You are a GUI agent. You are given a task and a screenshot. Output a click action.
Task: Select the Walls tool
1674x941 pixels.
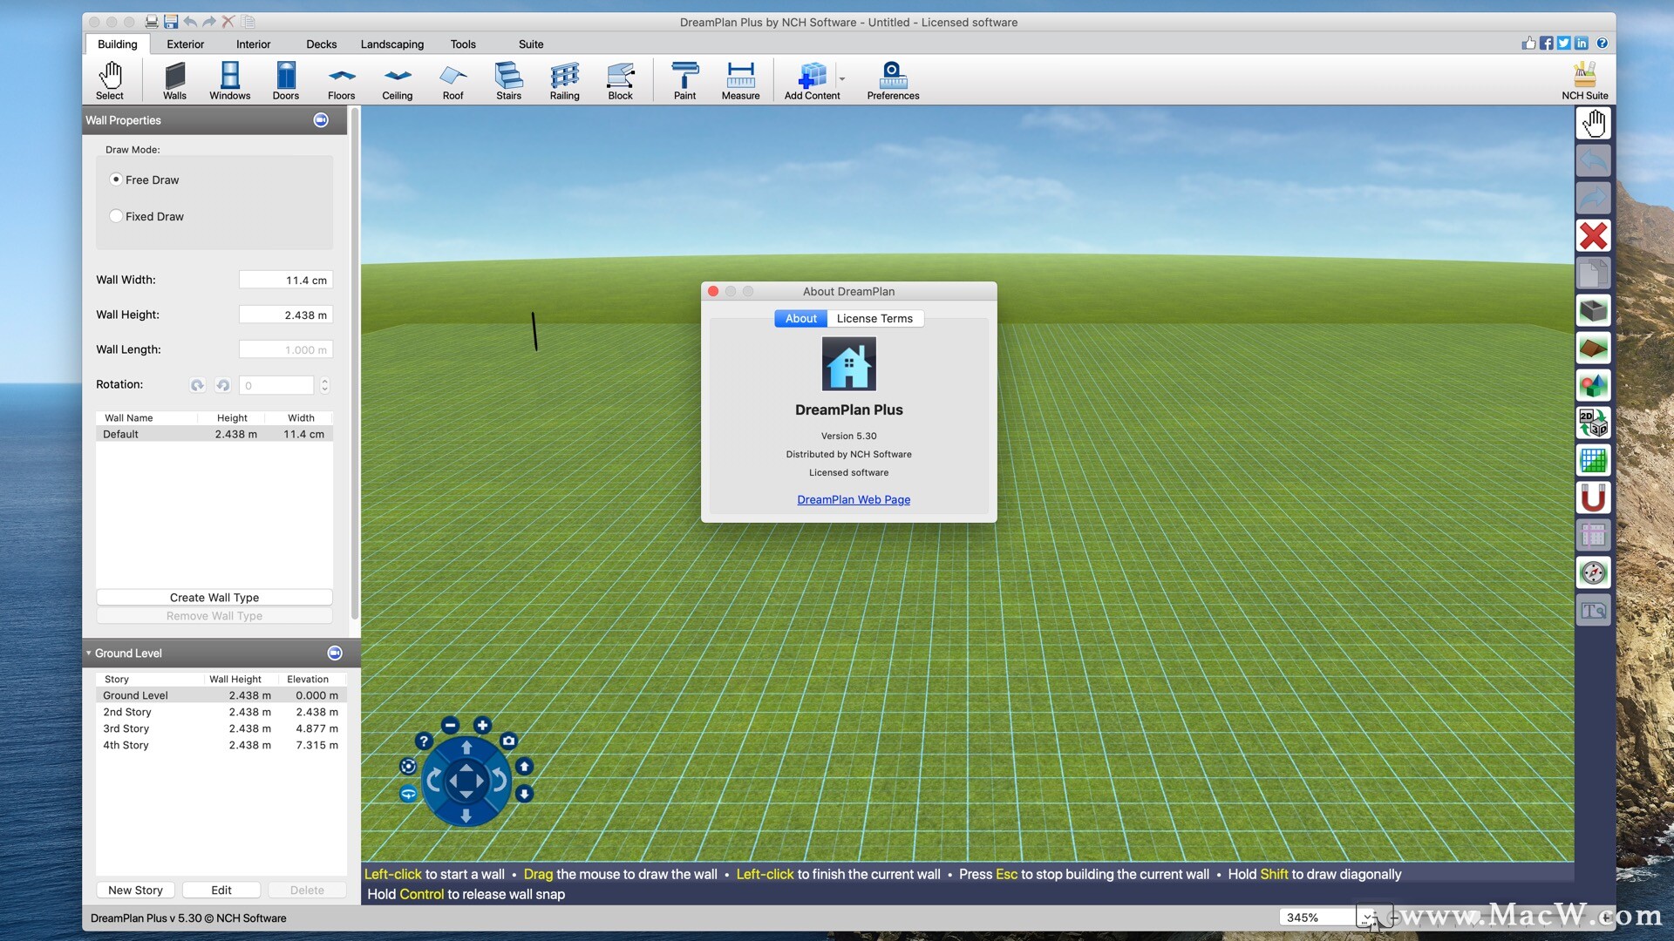[x=173, y=78]
